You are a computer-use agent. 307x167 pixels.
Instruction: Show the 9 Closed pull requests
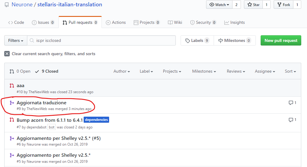(47, 71)
